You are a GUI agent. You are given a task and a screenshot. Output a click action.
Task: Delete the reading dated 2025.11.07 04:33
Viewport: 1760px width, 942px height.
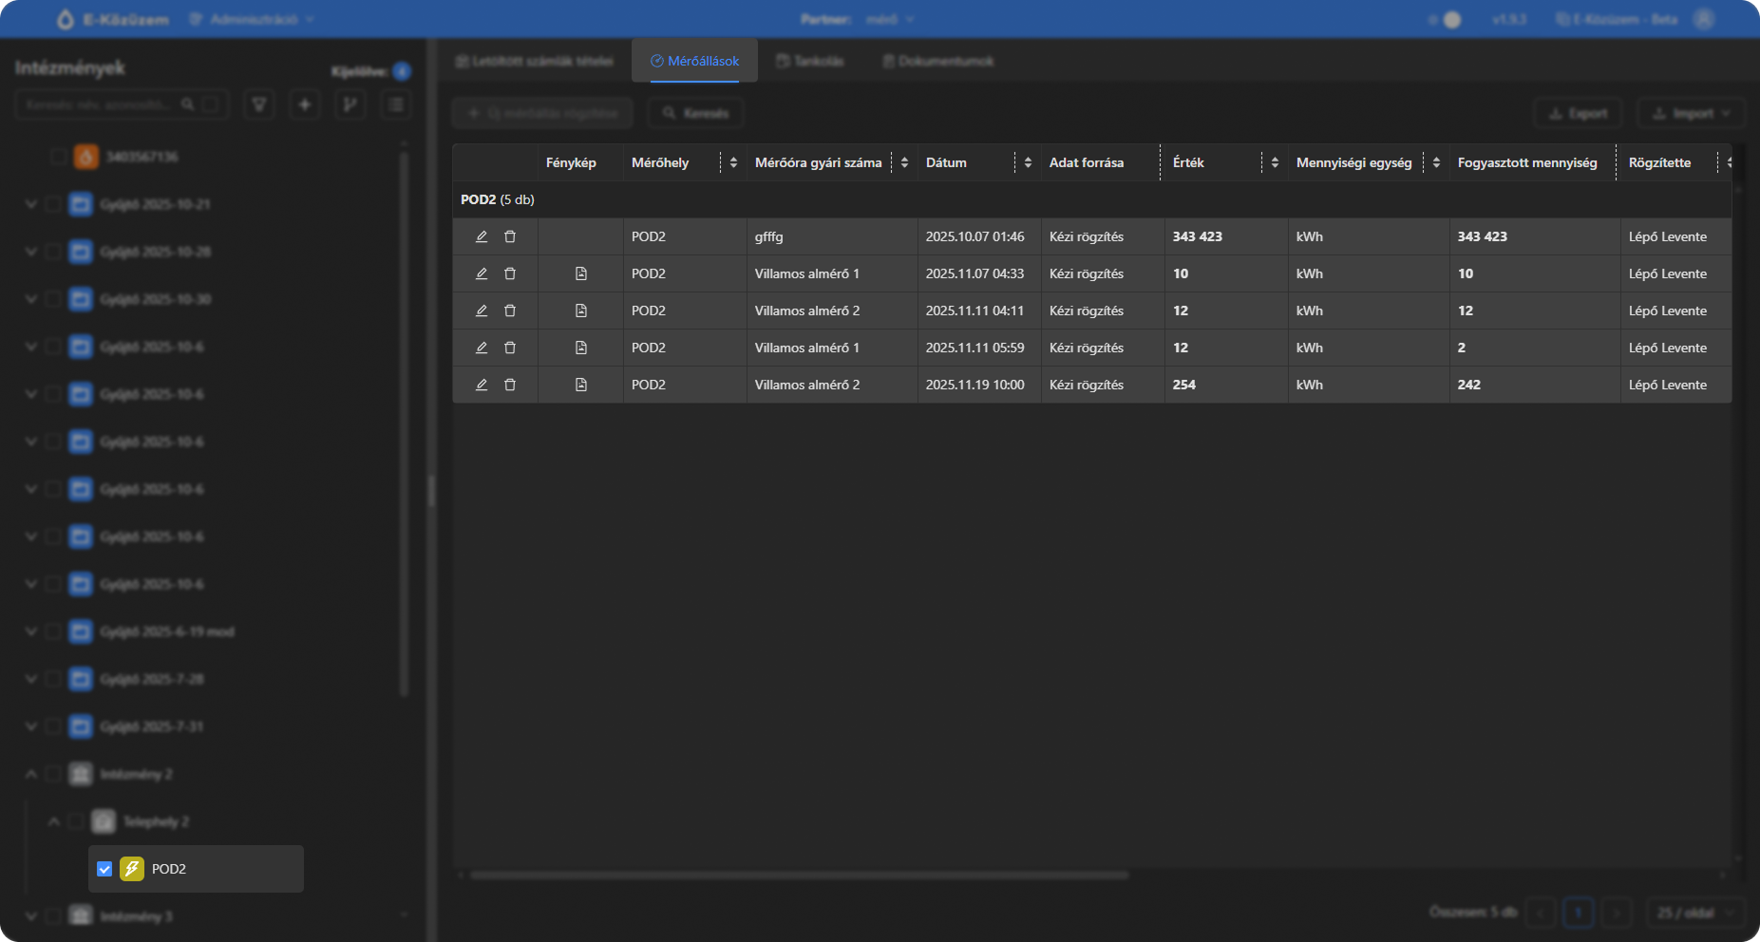click(x=510, y=273)
